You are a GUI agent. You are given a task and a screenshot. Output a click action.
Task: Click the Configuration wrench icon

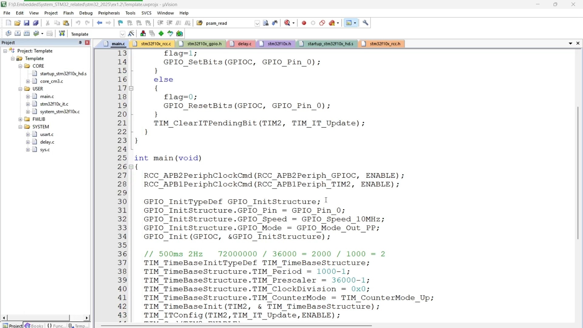(366, 23)
